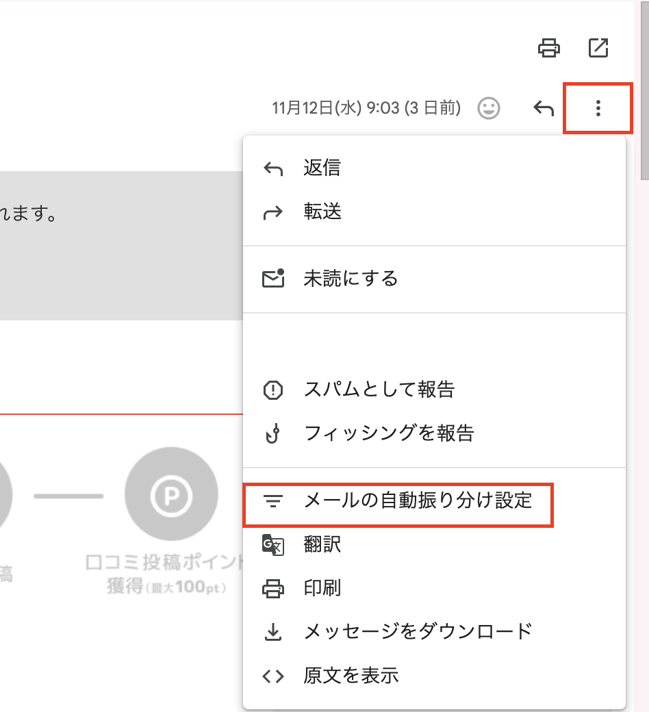Click the circled P point icon
Viewport: 649px width, 712px height.
point(171,494)
